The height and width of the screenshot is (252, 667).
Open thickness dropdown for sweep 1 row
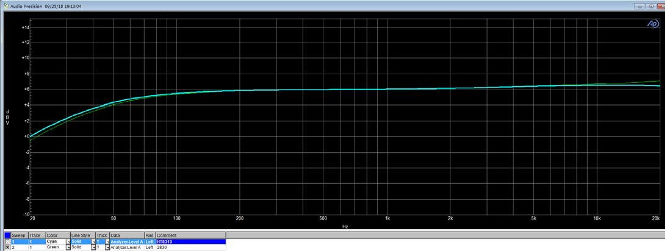[107, 242]
